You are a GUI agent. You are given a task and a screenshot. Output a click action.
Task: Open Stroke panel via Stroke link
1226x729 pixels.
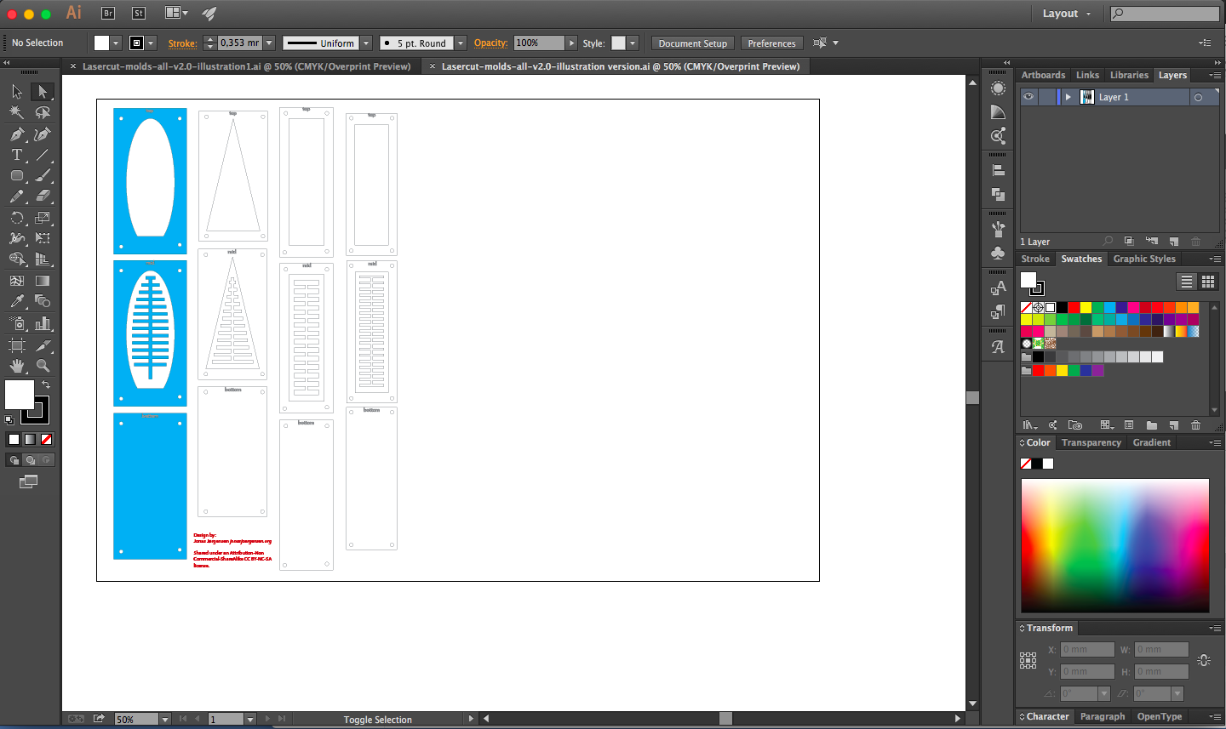(182, 43)
